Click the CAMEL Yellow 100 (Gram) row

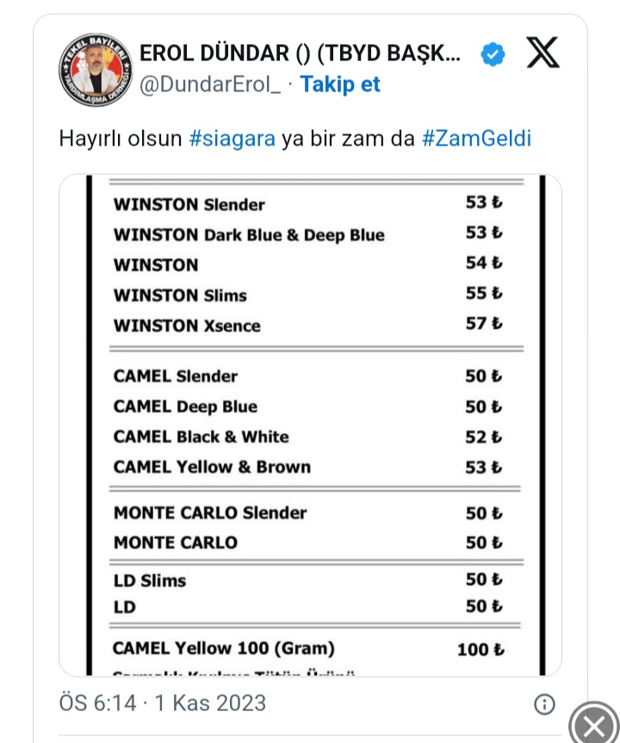point(308,648)
